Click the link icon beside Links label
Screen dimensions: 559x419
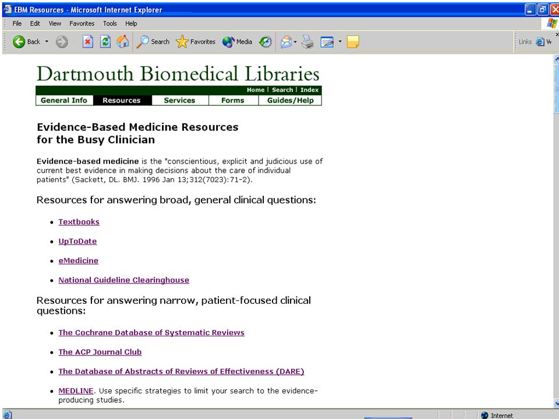[x=540, y=42]
